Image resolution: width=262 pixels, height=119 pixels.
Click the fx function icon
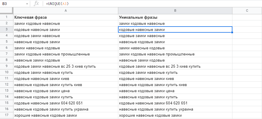36,4
